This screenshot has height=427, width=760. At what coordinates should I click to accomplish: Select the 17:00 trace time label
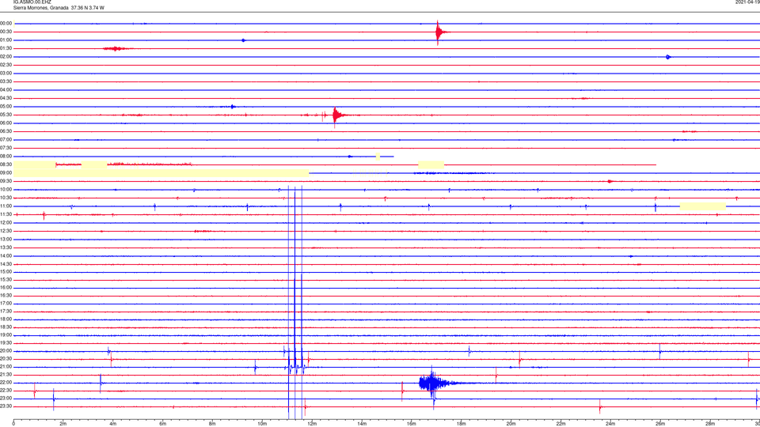tap(6, 304)
